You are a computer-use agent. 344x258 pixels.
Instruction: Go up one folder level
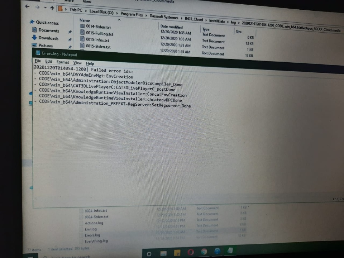[x=52, y=8]
